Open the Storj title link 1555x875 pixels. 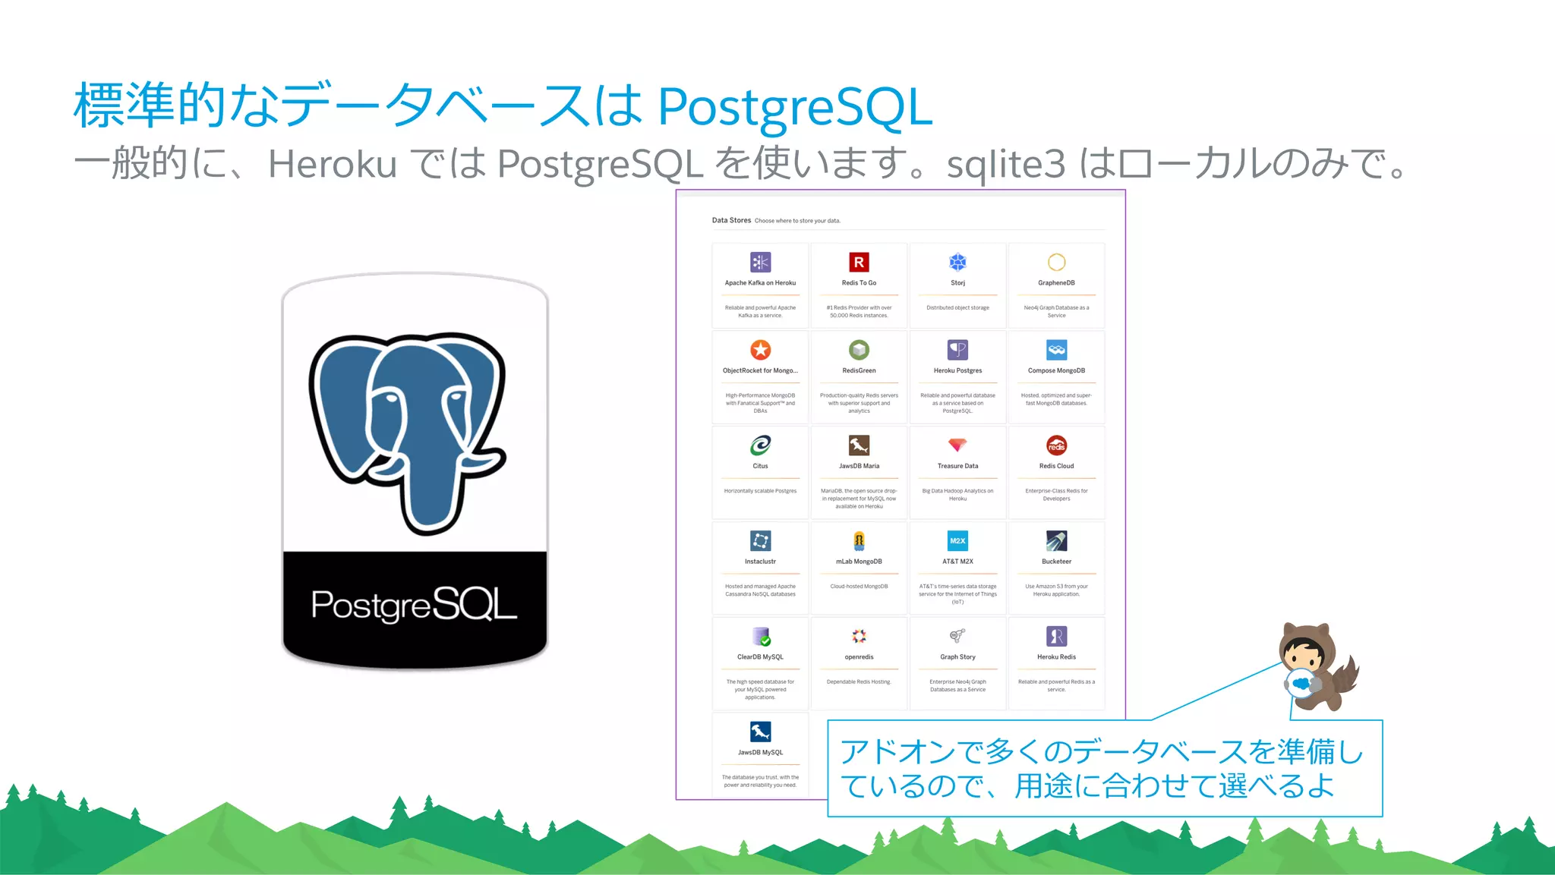click(x=957, y=283)
